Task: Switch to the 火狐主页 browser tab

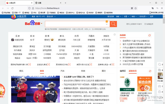Action: 20,3
